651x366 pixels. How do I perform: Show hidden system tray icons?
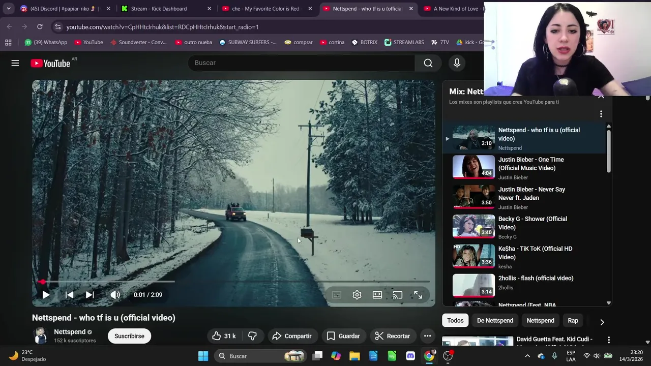(527, 356)
